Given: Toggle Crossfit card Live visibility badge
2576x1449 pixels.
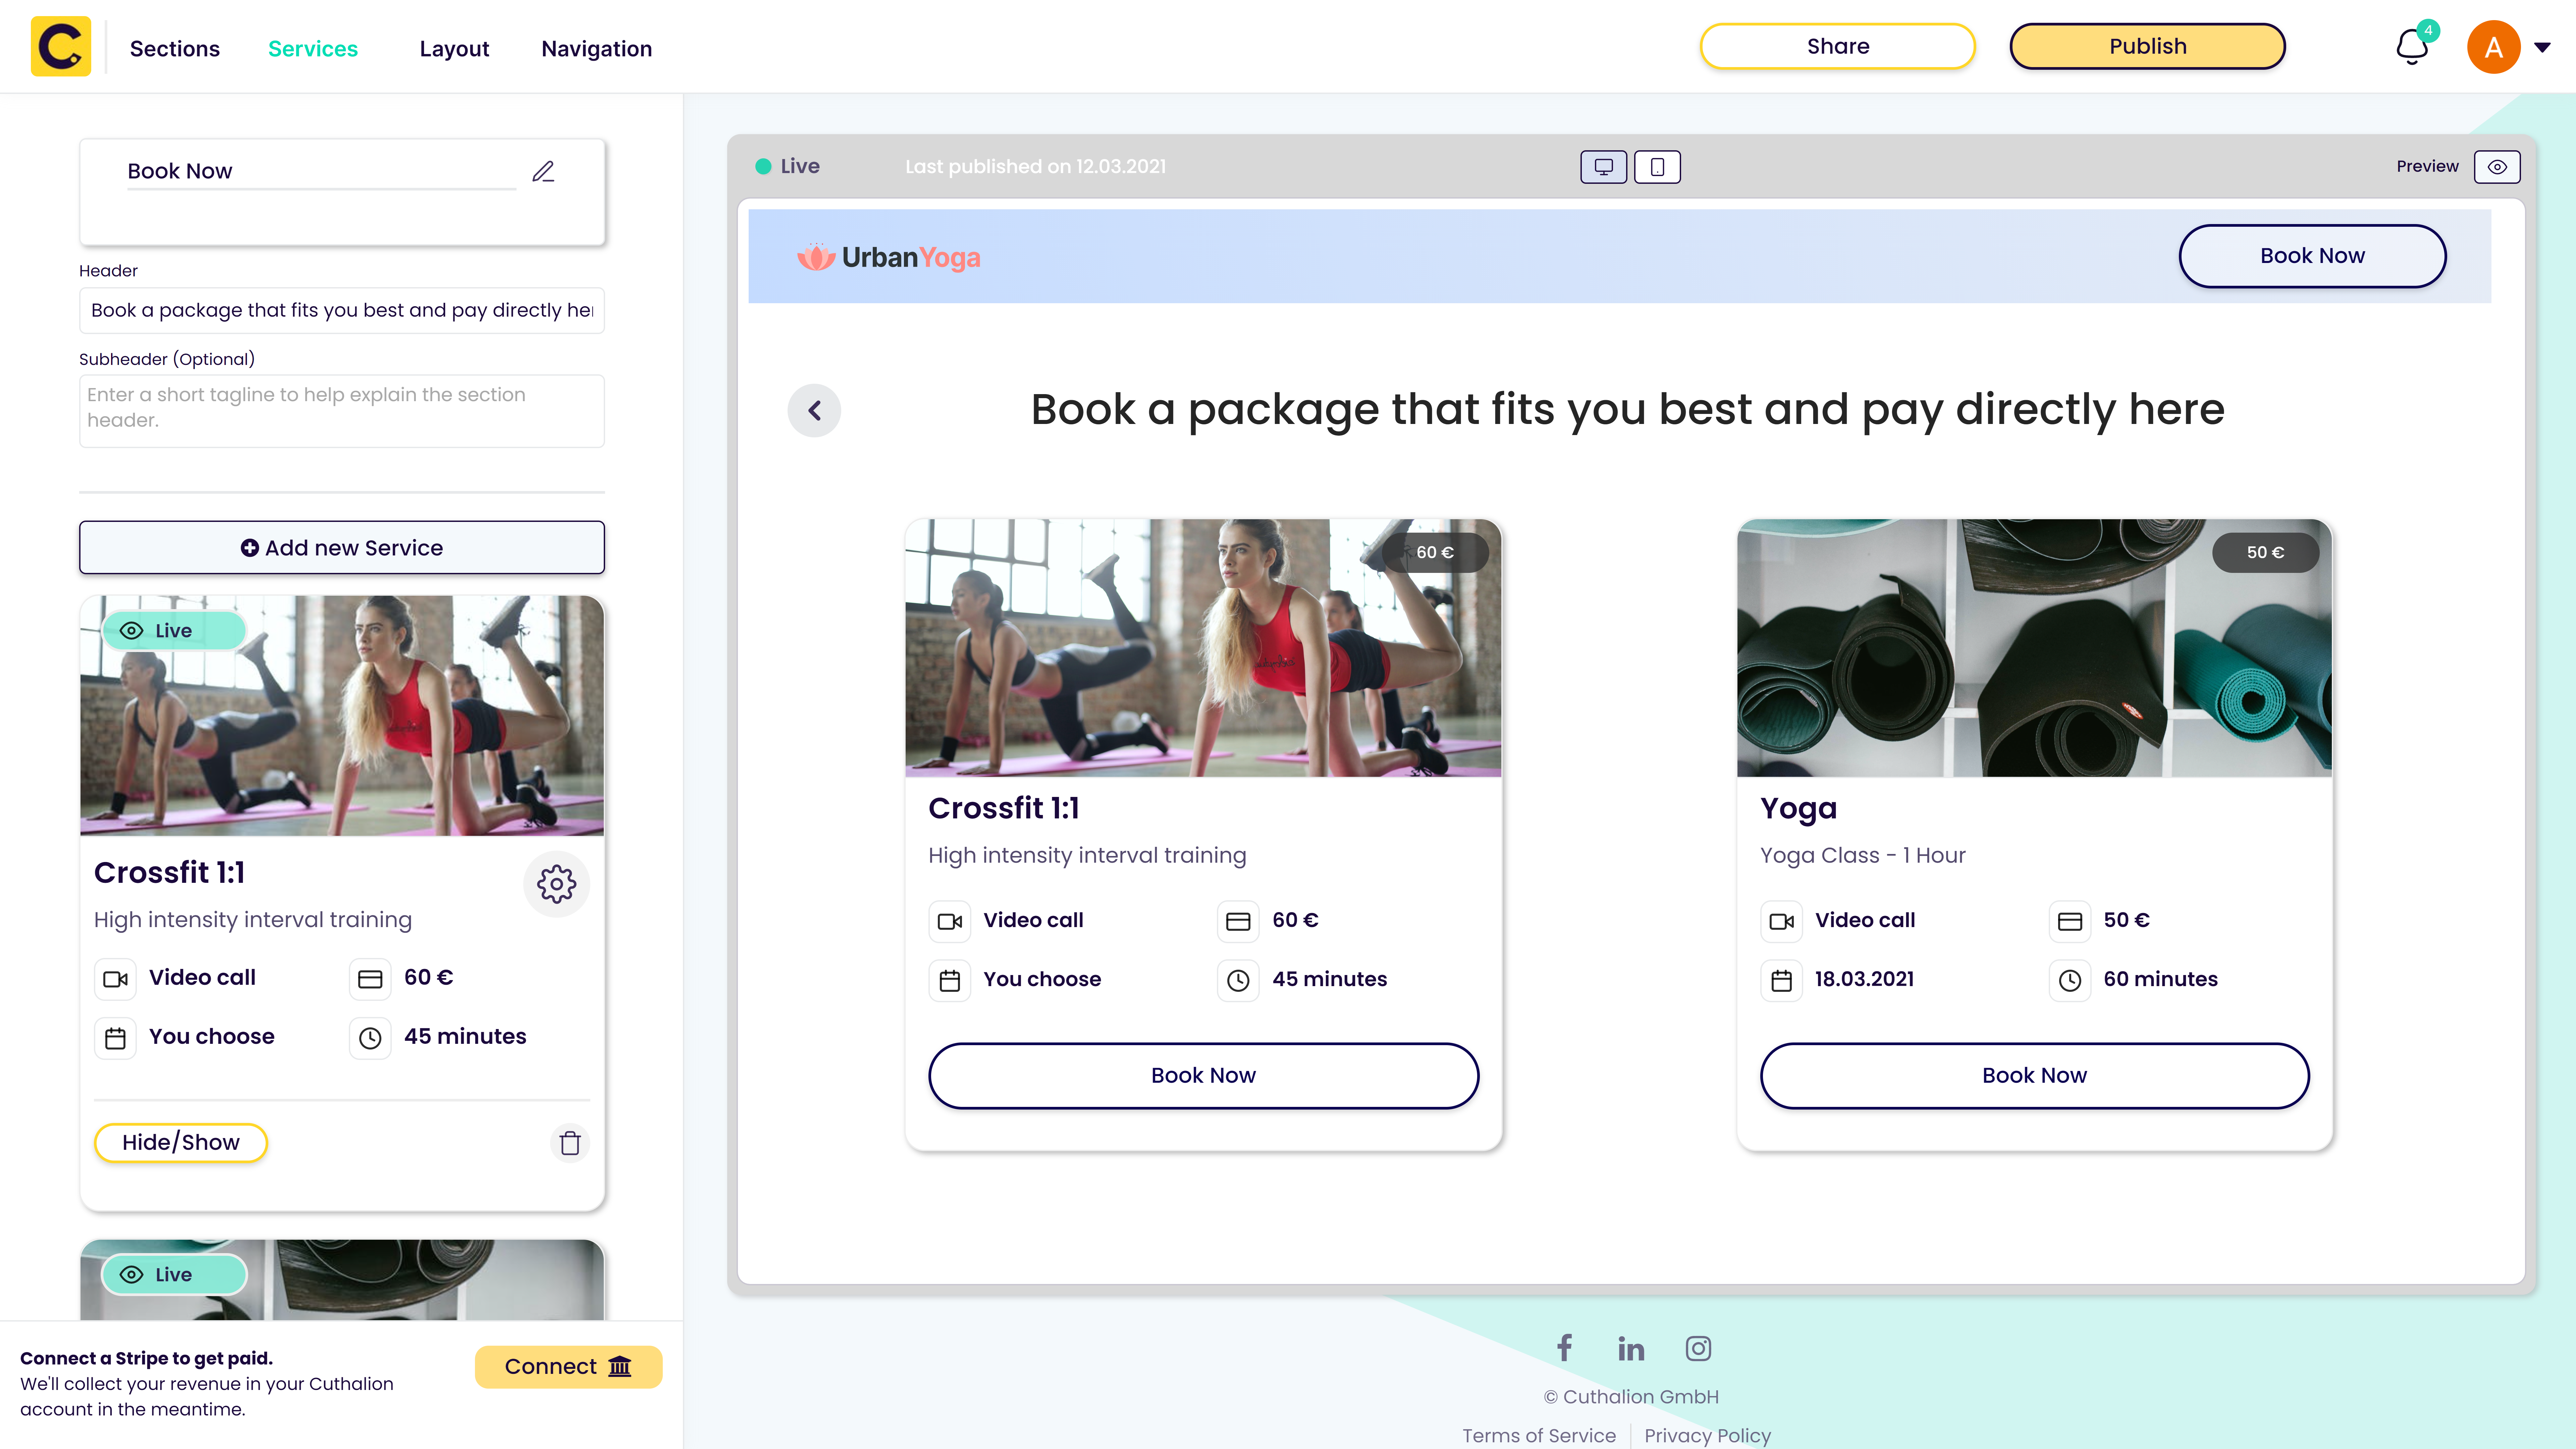Looking at the screenshot, I should (173, 631).
